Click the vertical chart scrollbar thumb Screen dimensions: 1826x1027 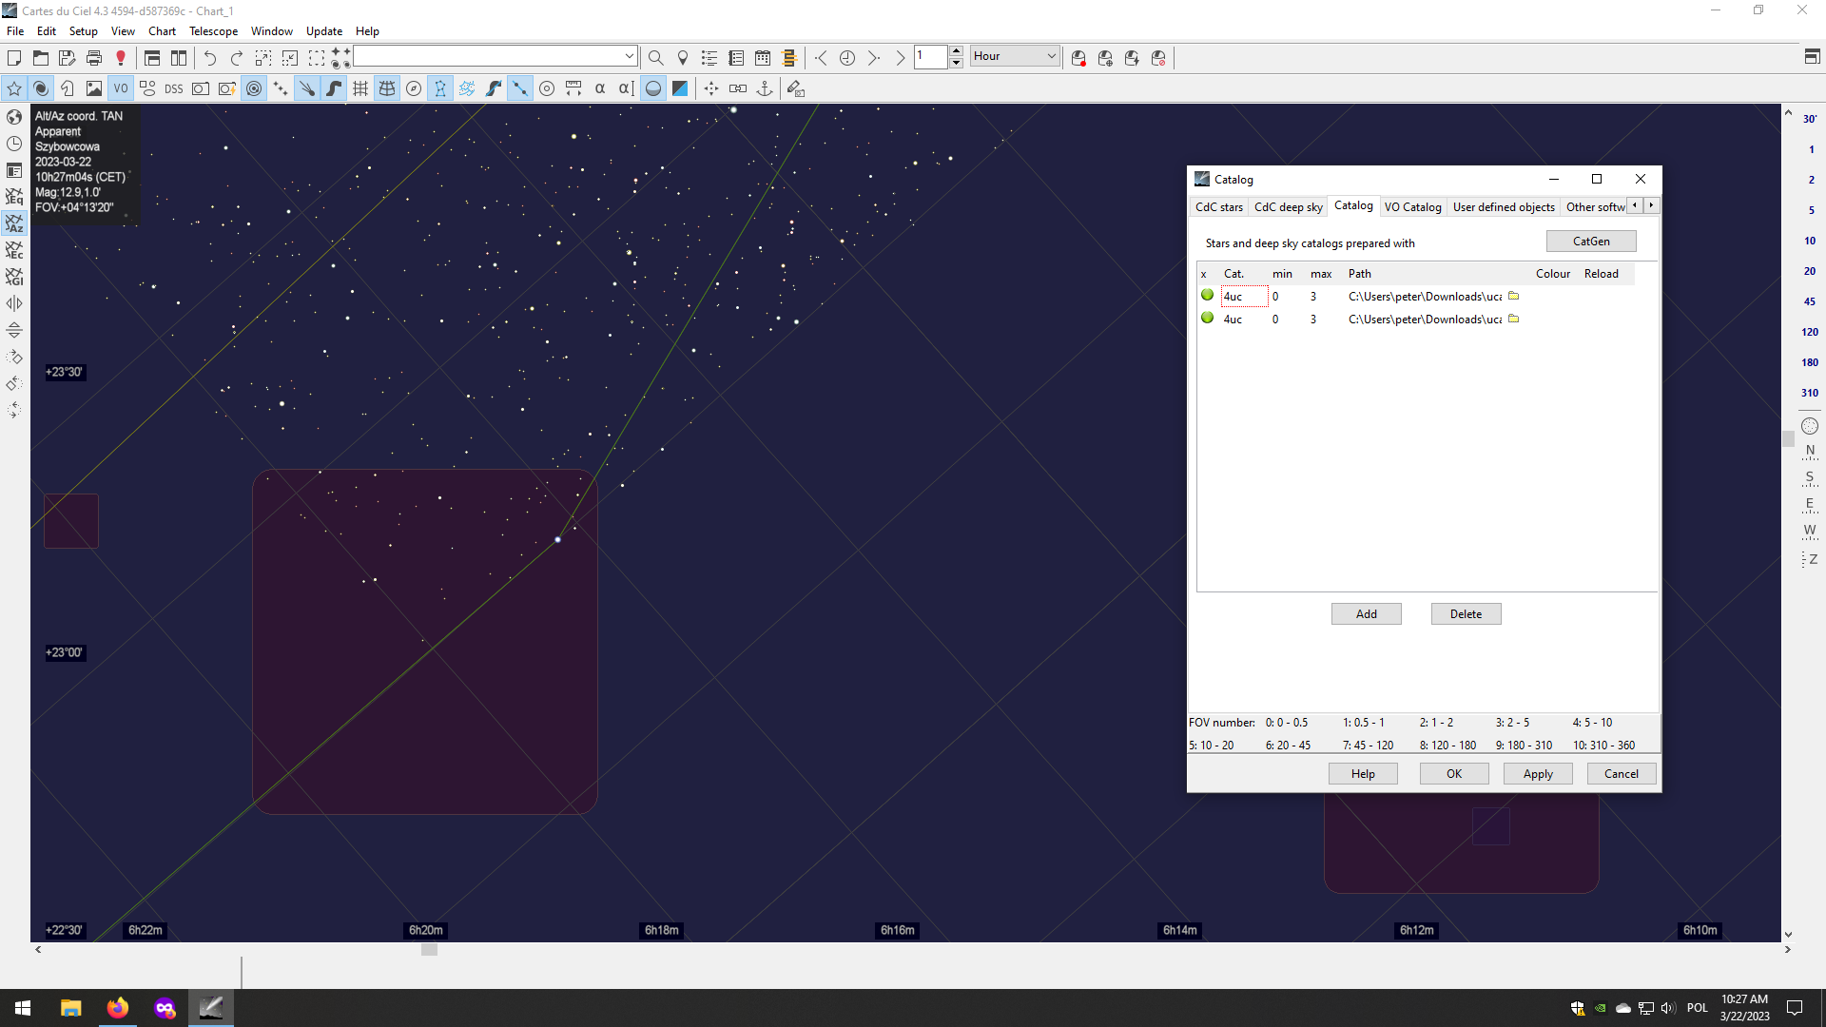pos(1788,438)
